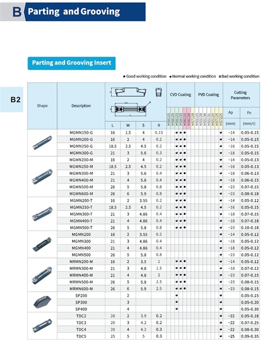Click the MGMN-T insert shape image
The image size is (261, 343).
pyautogui.click(x=42, y=213)
